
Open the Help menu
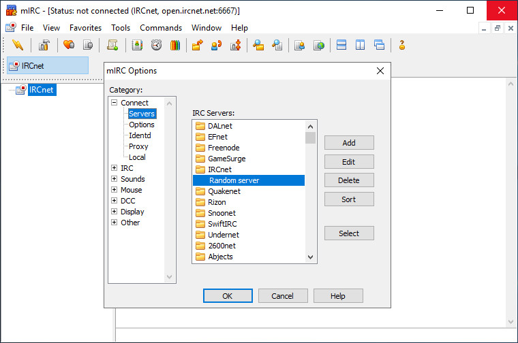click(x=239, y=28)
